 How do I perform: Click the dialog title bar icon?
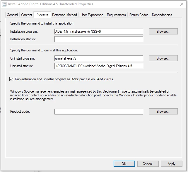coord(4,4)
